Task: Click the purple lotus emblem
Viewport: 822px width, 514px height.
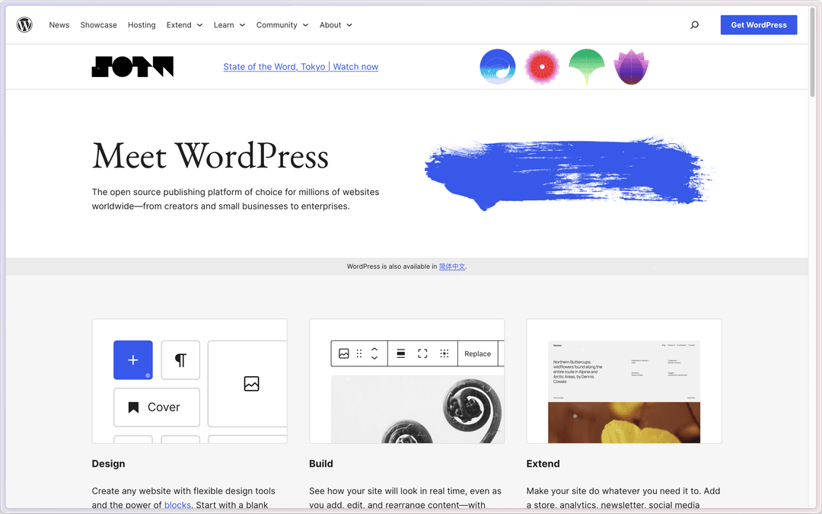Action: [631, 67]
